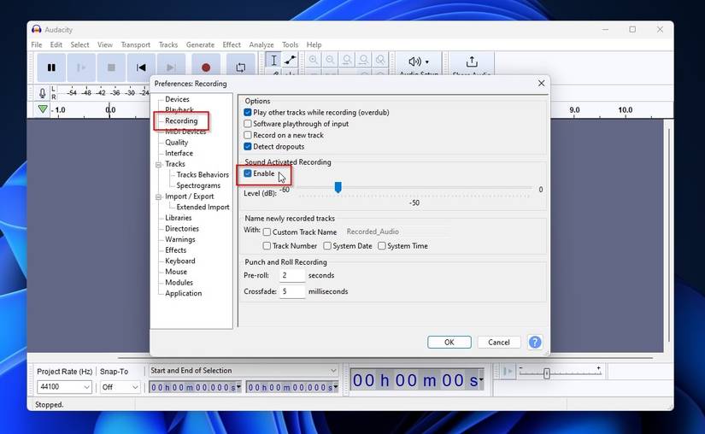Click the Skip to End button
Viewport: 705px width, 434px height.
(x=171, y=67)
